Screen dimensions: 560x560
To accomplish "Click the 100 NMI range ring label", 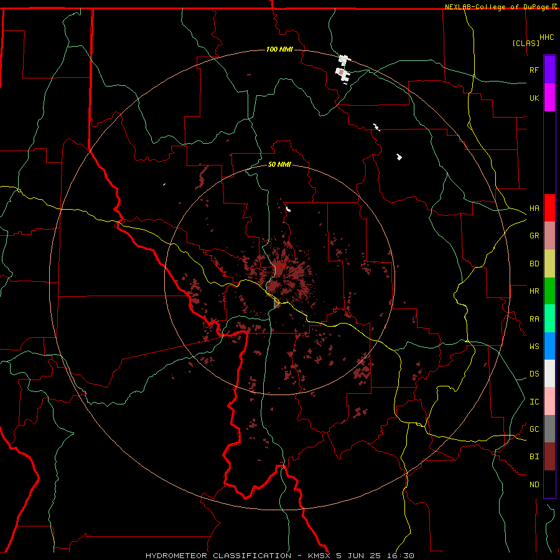I will pyautogui.click(x=279, y=49).
